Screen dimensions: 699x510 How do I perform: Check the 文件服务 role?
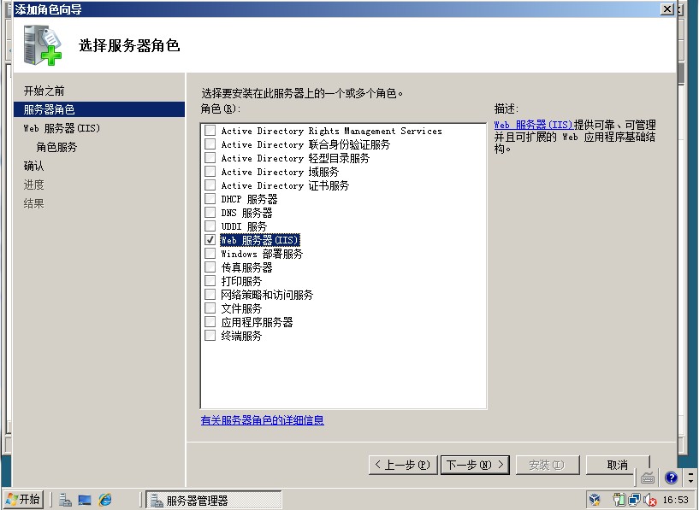(x=210, y=308)
